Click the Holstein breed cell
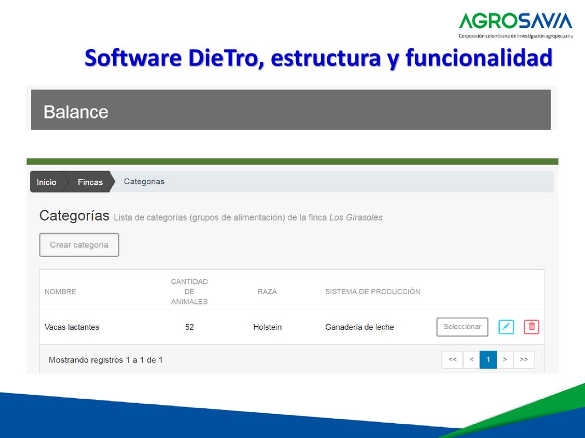585x438 pixels. click(267, 327)
